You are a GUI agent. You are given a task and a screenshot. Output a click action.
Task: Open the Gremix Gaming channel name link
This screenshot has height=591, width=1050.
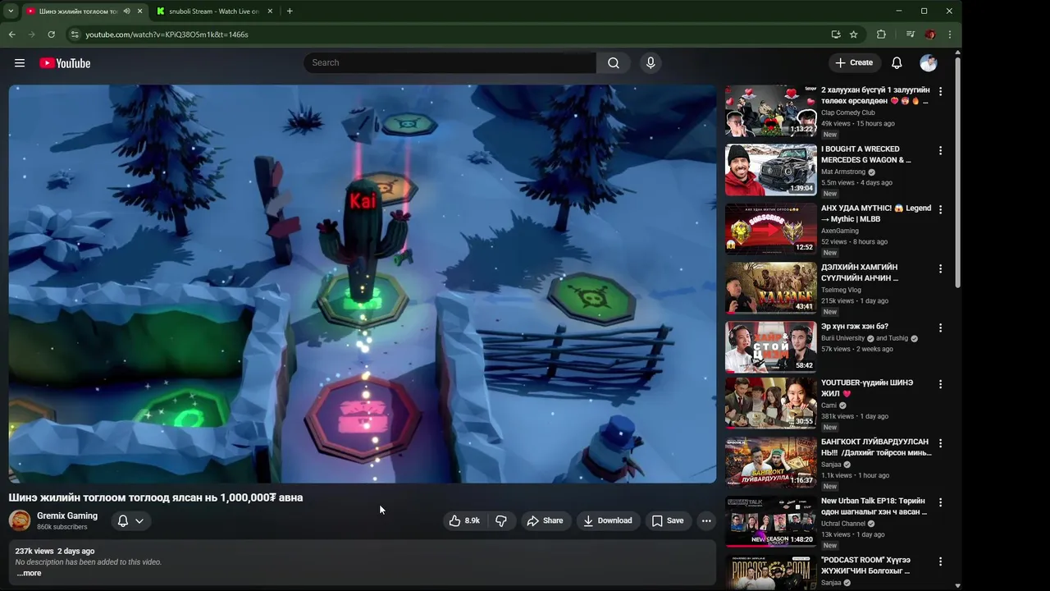pos(67,515)
